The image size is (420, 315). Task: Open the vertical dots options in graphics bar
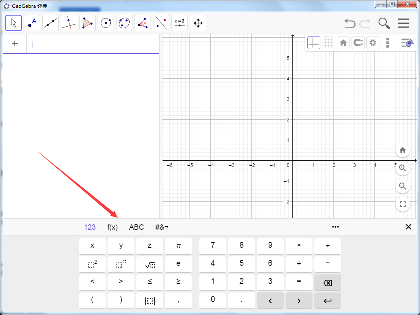click(388, 43)
